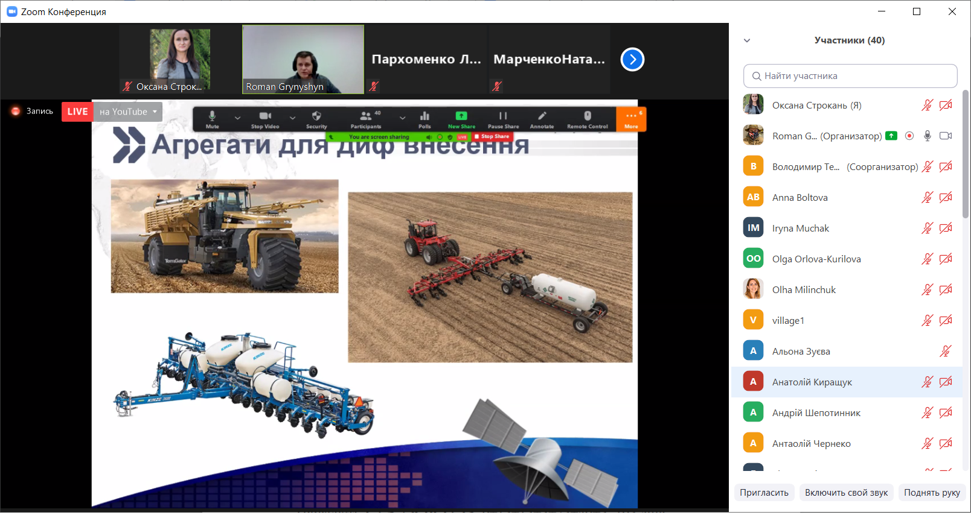Screen dimensions: 971x515
Task: Click Stop Video in shared screen toolbar
Action: coord(265,119)
